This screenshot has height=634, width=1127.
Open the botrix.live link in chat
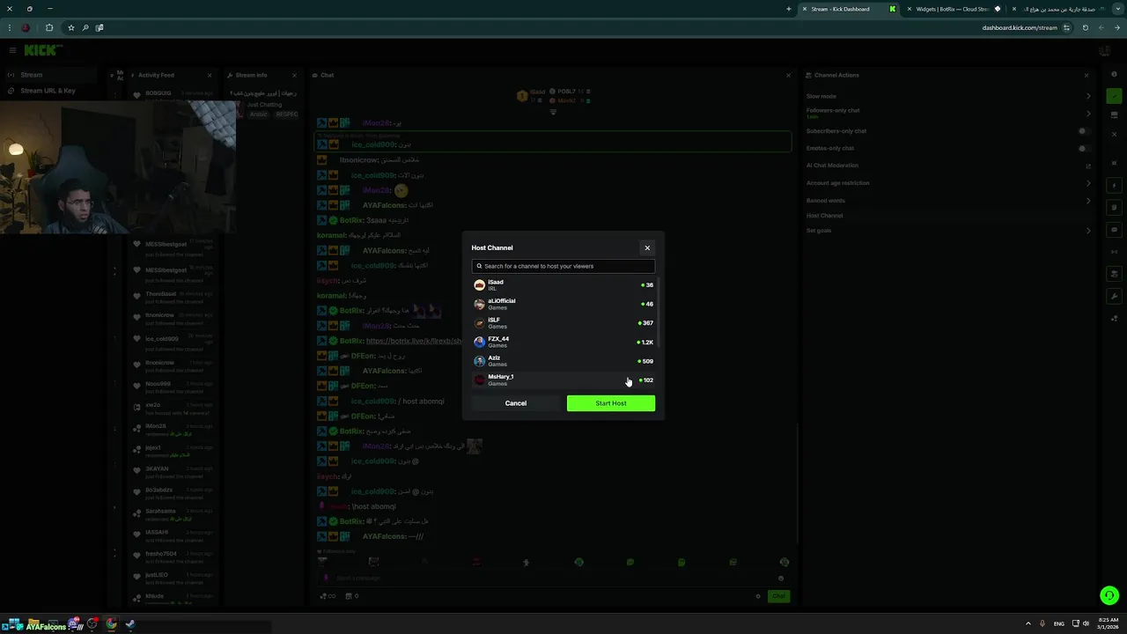click(414, 341)
